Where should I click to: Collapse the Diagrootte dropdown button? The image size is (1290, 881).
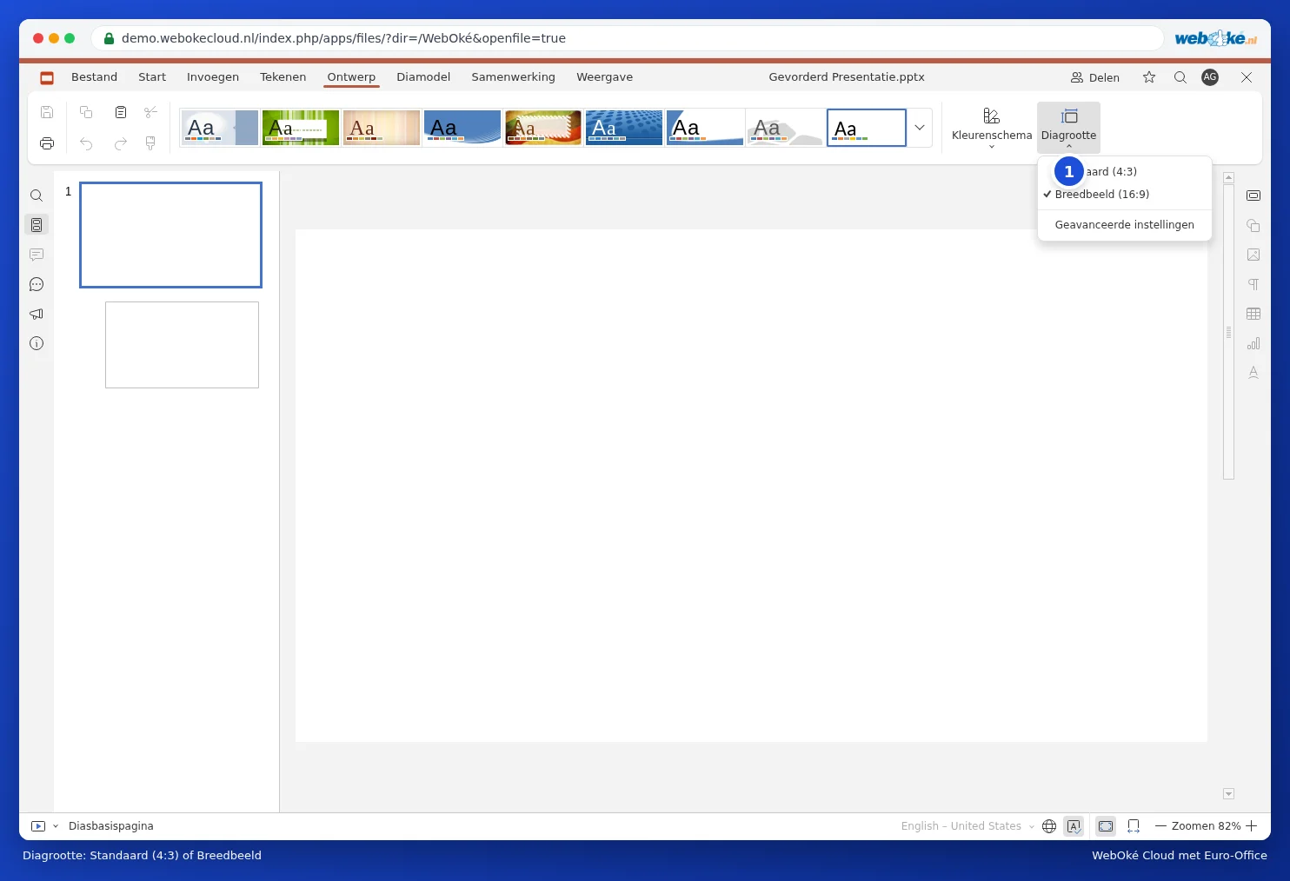[1068, 128]
